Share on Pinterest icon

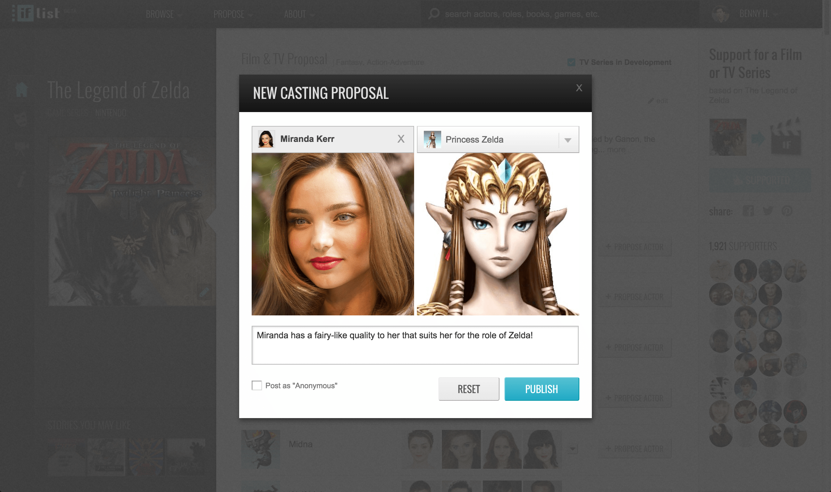787,211
